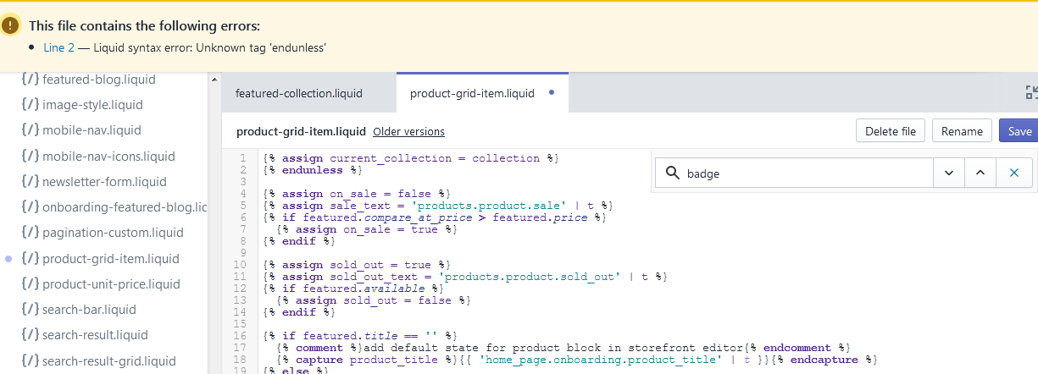Open product-unit-price.liquid from file list
1038x374 pixels.
click(x=111, y=284)
